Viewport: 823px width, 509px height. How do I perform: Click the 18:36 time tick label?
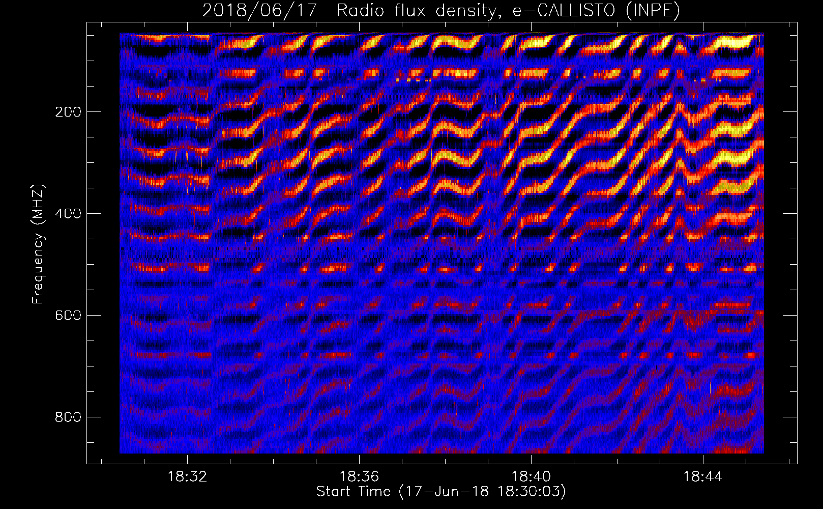tap(360, 477)
